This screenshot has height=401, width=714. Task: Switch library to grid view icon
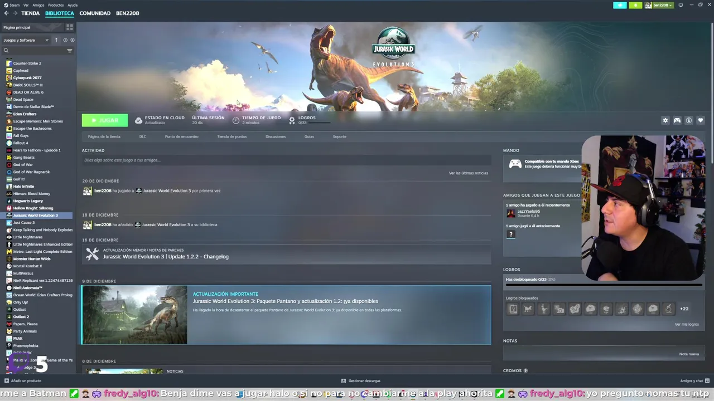[x=70, y=27]
